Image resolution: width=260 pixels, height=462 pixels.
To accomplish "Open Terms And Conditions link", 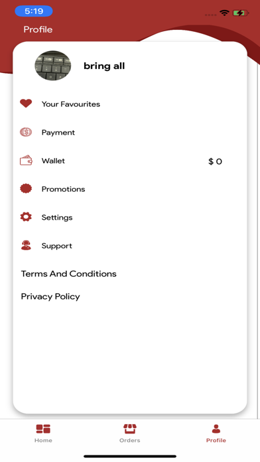I will (68, 273).
